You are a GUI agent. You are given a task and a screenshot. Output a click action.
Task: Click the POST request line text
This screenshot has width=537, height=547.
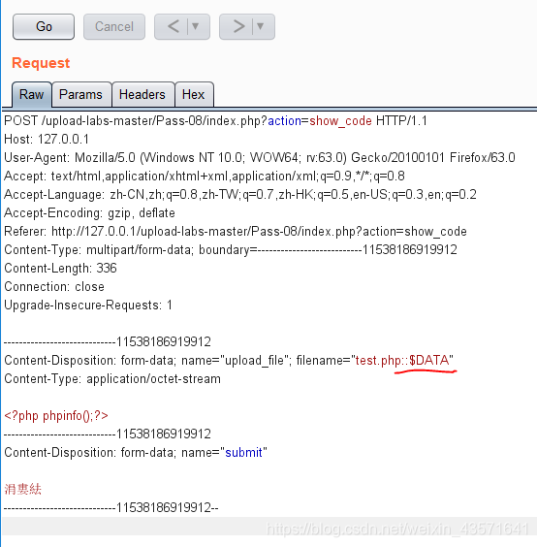point(215,121)
